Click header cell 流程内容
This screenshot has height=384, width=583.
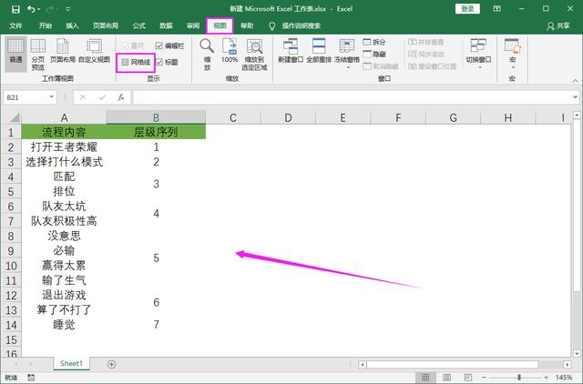click(64, 132)
